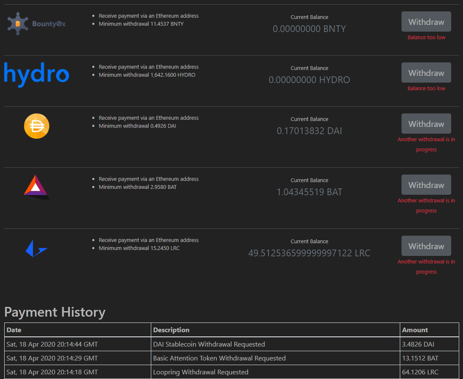Click Current Balance label above BNTY
This screenshot has height=379, width=463.
309,17
